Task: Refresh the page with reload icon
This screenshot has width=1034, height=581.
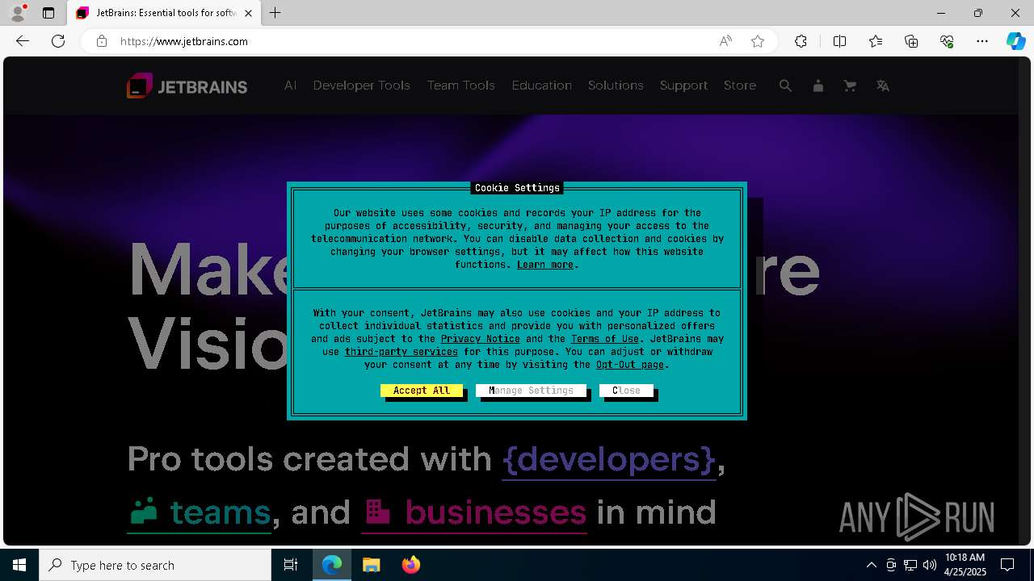Action: pyautogui.click(x=58, y=41)
